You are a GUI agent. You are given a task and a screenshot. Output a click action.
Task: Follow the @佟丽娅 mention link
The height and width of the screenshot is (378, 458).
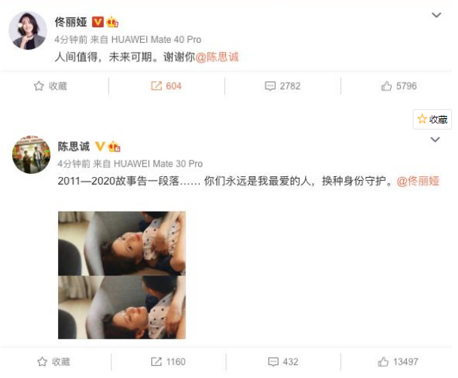pos(418,181)
